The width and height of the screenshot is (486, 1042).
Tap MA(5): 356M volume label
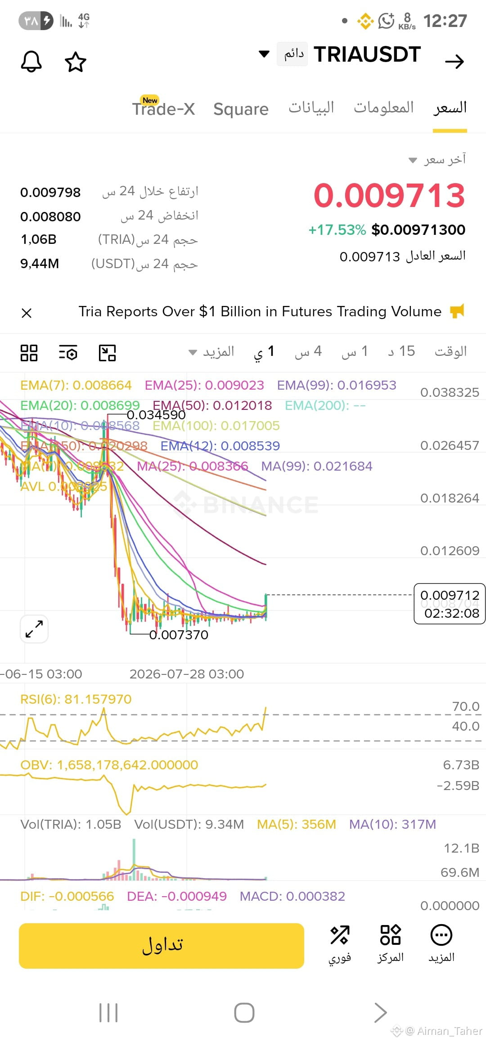coord(297,824)
